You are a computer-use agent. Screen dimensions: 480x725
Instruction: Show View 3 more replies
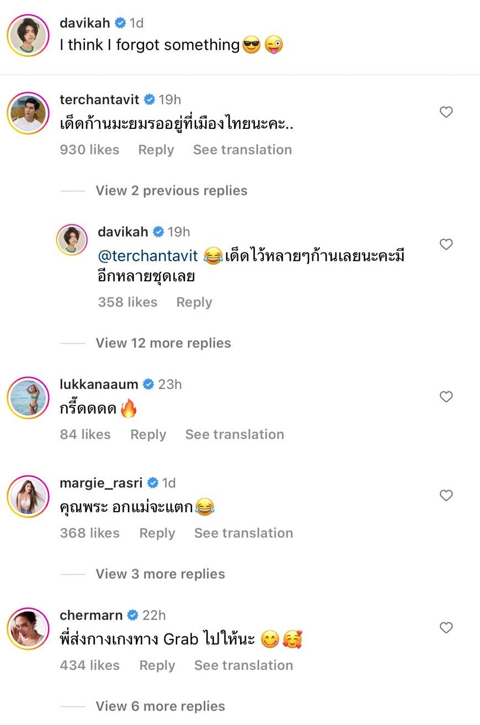pos(160,574)
